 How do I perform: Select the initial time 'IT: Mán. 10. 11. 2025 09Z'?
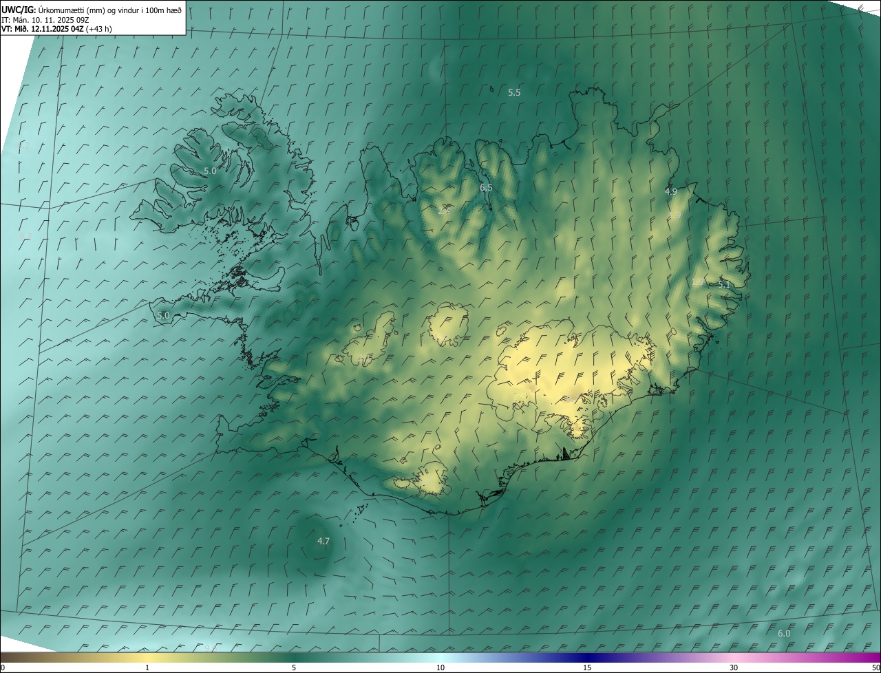[45, 20]
